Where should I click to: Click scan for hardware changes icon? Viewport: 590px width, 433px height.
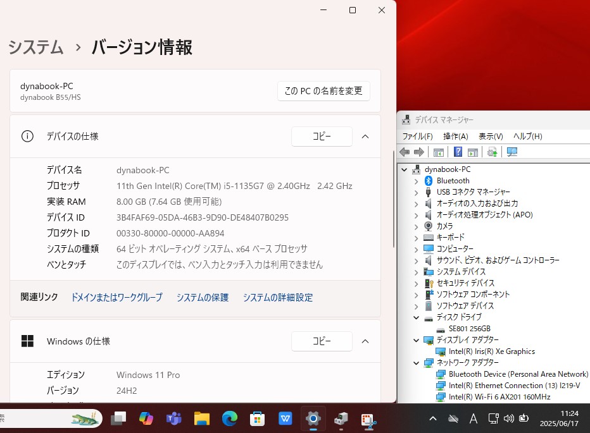(x=512, y=152)
